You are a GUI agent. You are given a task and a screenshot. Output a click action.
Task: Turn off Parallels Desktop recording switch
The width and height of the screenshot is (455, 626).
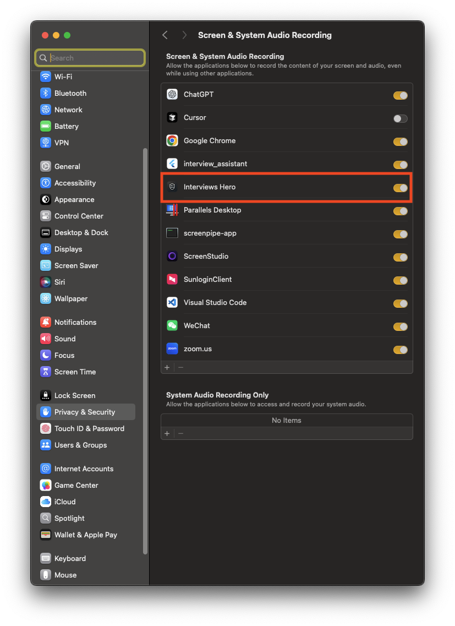pyautogui.click(x=401, y=211)
